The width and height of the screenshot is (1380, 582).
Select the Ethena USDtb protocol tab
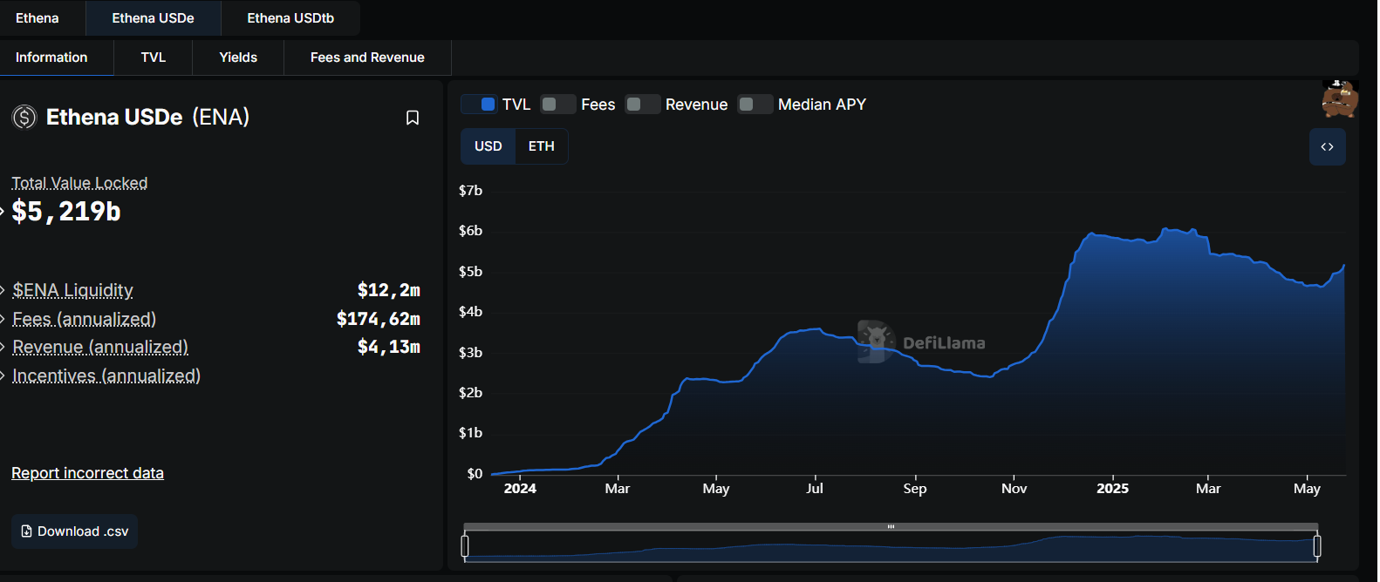(290, 18)
